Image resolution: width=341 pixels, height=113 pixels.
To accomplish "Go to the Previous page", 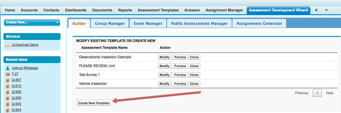I will pos(302,93).
